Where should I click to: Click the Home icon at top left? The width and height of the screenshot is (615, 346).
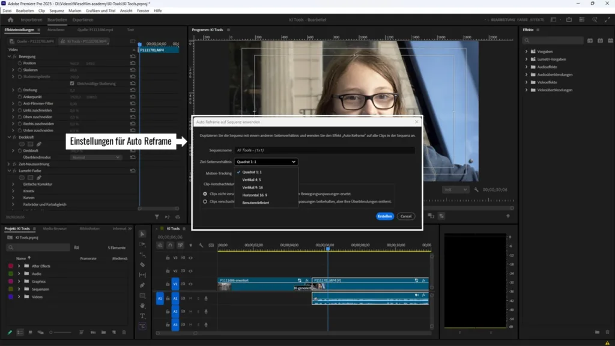[x=10, y=20]
